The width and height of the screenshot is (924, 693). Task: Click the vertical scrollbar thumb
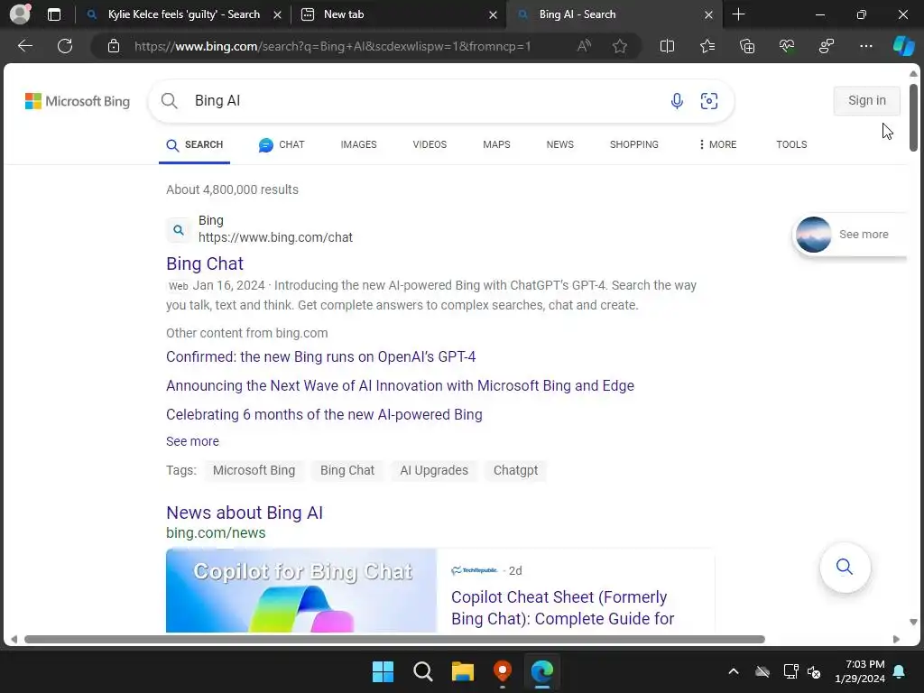(913, 118)
